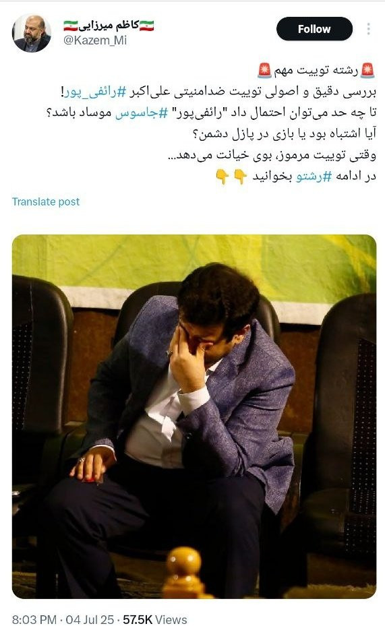Open the @Kazem_Mi handle link
Viewport: 385px width, 626px height.
pyautogui.click(x=95, y=40)
